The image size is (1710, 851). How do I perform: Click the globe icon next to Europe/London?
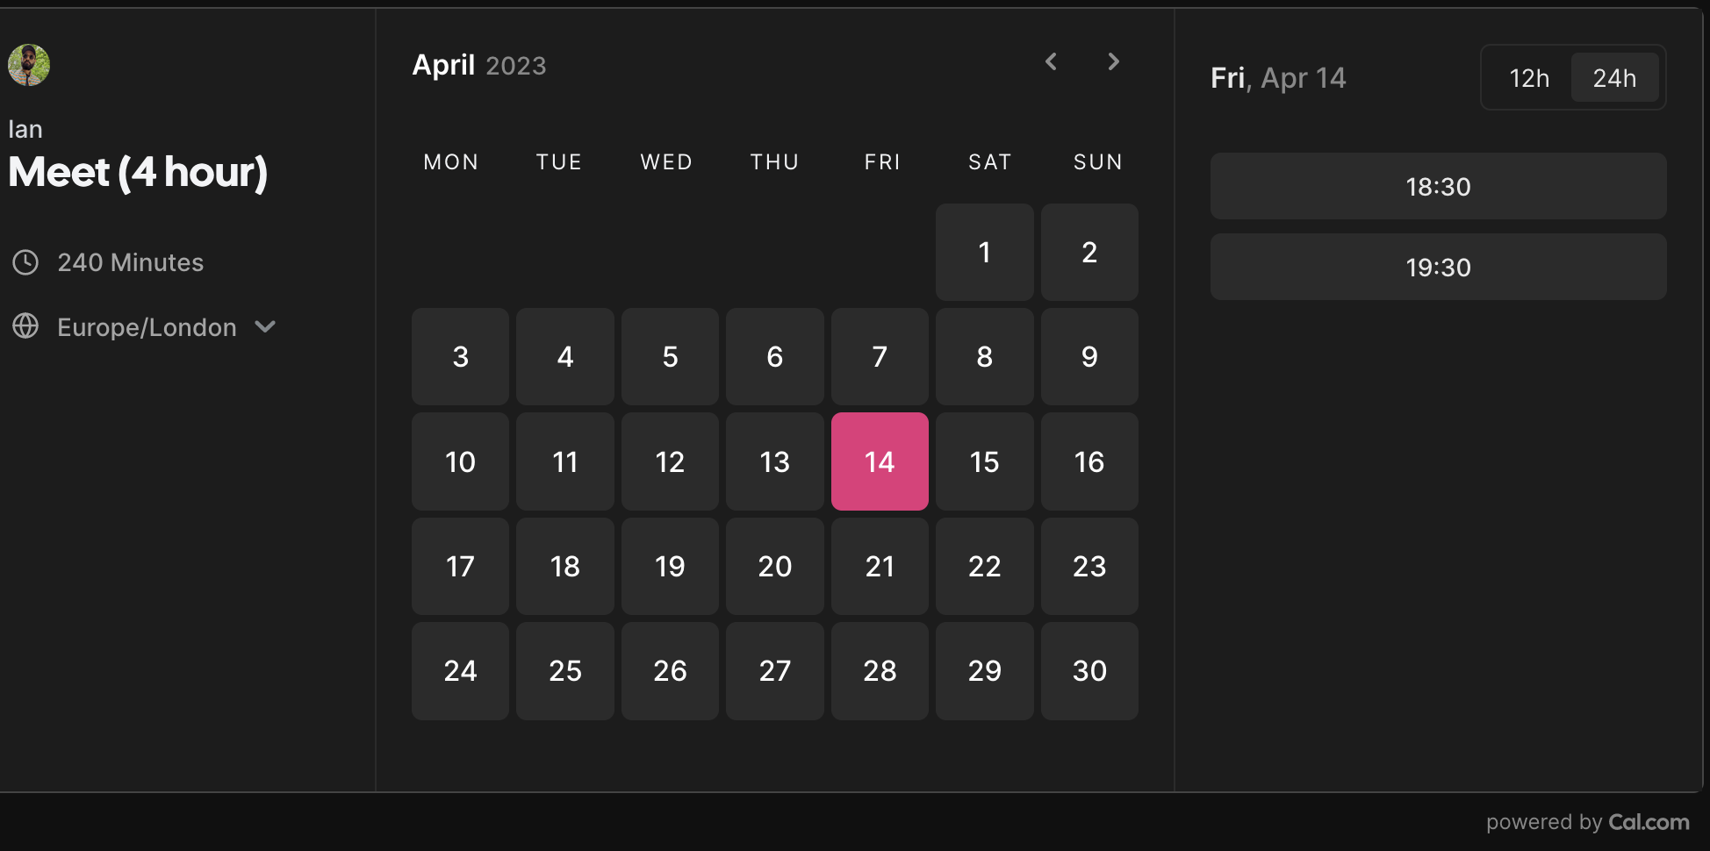pos(25,326)
